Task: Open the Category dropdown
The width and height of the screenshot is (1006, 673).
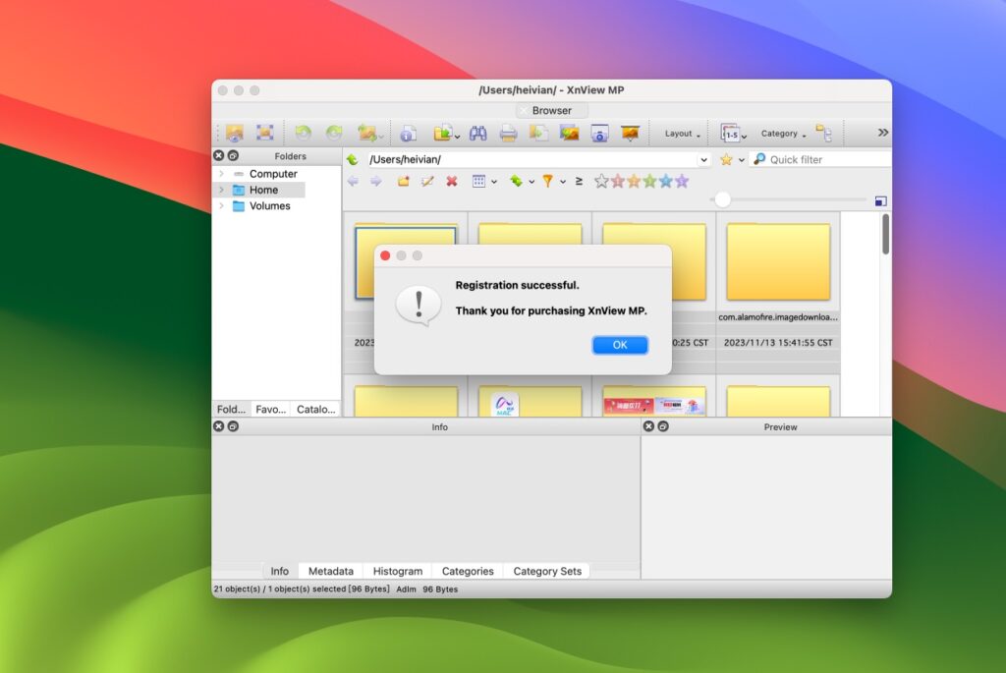Action: tap(783, 133)
